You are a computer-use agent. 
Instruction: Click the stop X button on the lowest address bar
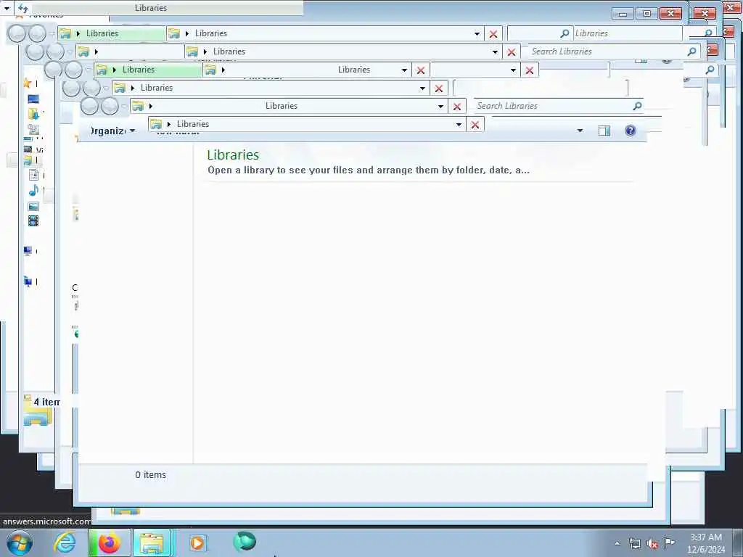pos(475,125)
